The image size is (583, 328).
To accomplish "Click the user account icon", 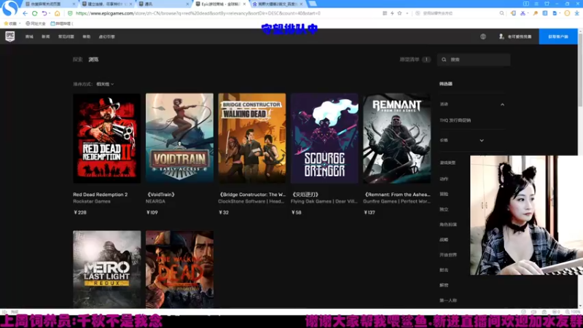I will 501,36.
